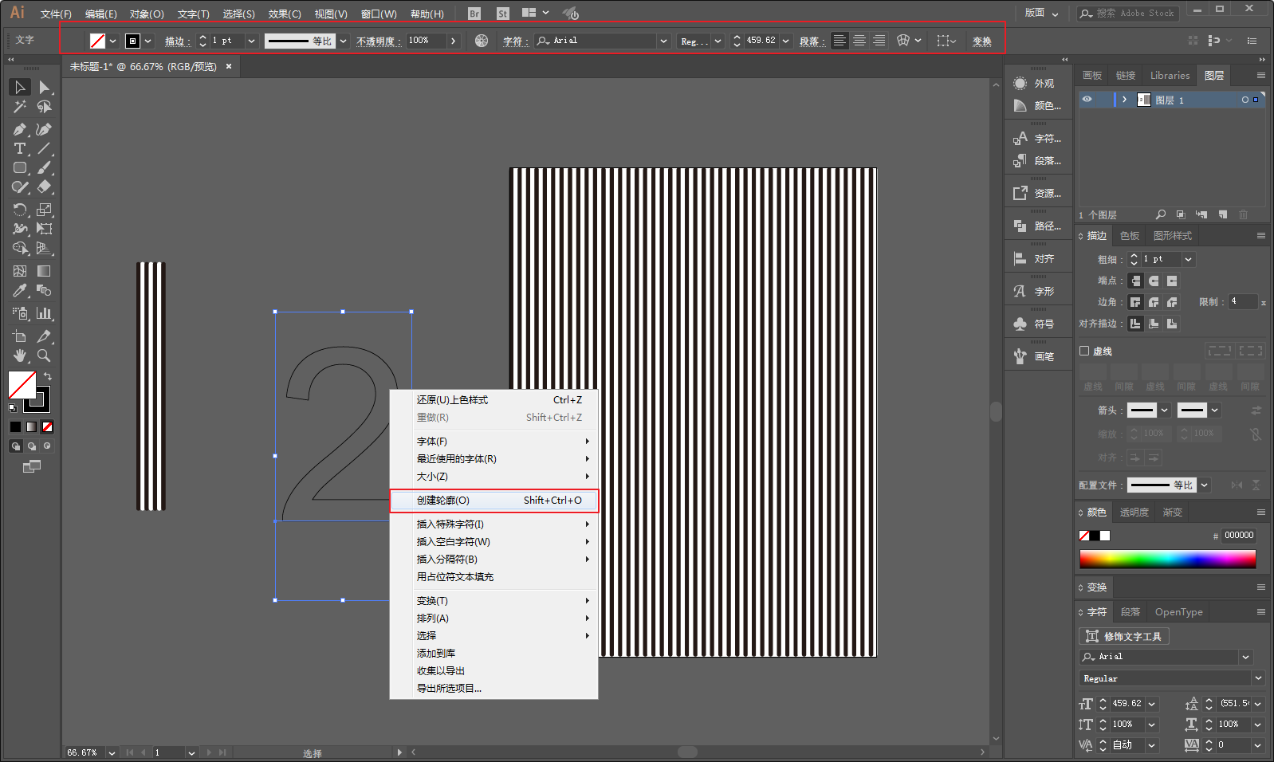Select the Gradient tool
The width and height of the screenshot is (1274, 762).
tap(45, 271)
